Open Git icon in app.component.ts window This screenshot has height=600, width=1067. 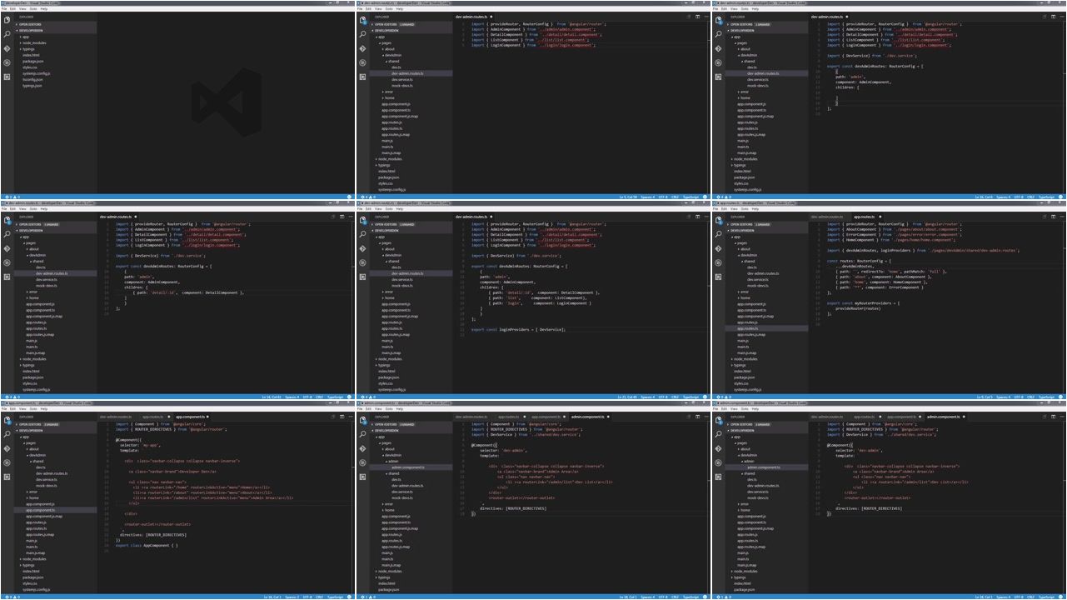(7, 448)
